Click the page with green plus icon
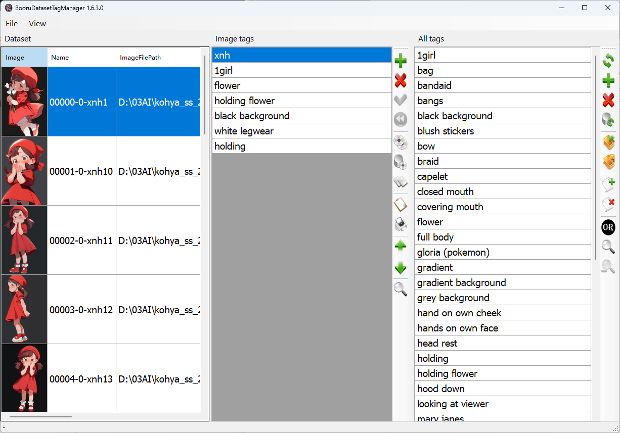620x433 pixels. click(608, 184)
